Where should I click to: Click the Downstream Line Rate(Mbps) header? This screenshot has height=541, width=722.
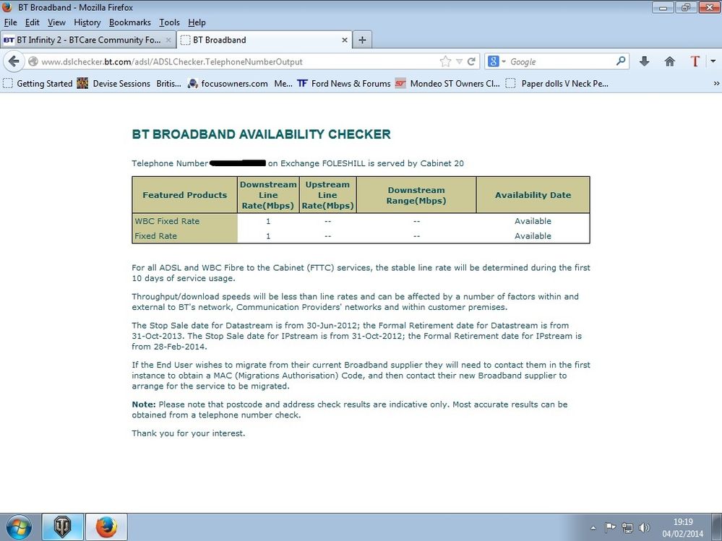[x=268, y=195]
